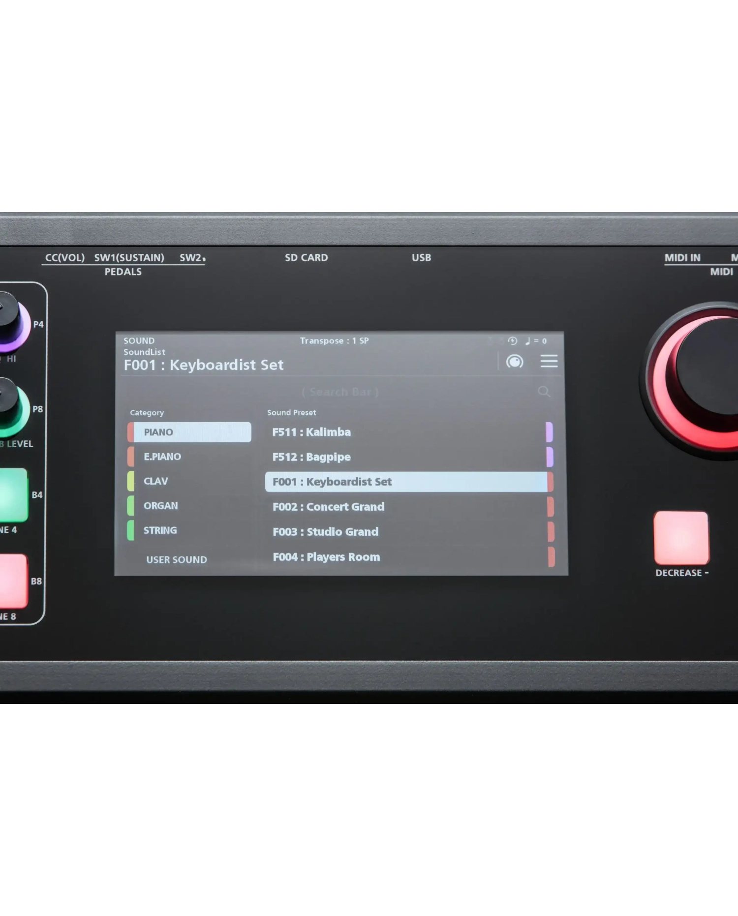Open the USER SOUND list
Image resolution: width=738 pixels, height=916 pixels.
tap(177, 559)
